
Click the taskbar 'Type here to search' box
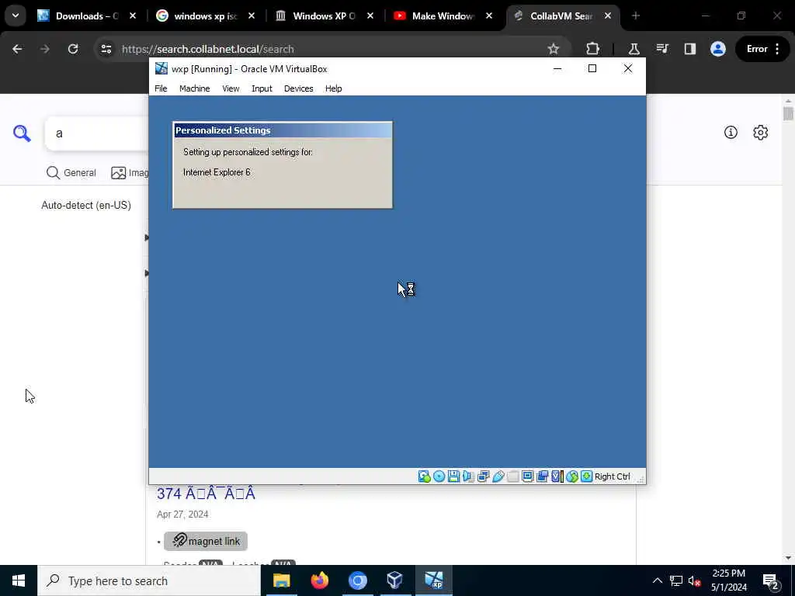tap(149, 580)
